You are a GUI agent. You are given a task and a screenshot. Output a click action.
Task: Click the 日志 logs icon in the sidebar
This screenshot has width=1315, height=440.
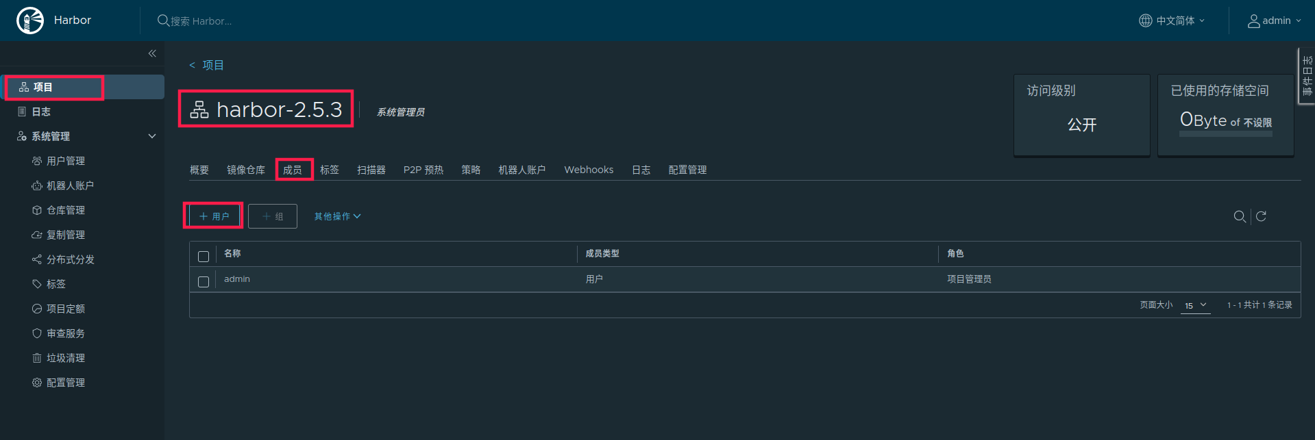[22, 112]
